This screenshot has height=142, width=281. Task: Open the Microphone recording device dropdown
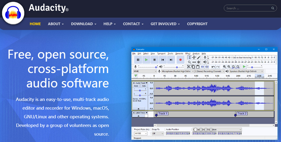[x=178, y=71]
